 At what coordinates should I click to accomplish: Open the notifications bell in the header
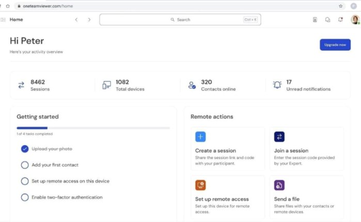tap(340, 20)
